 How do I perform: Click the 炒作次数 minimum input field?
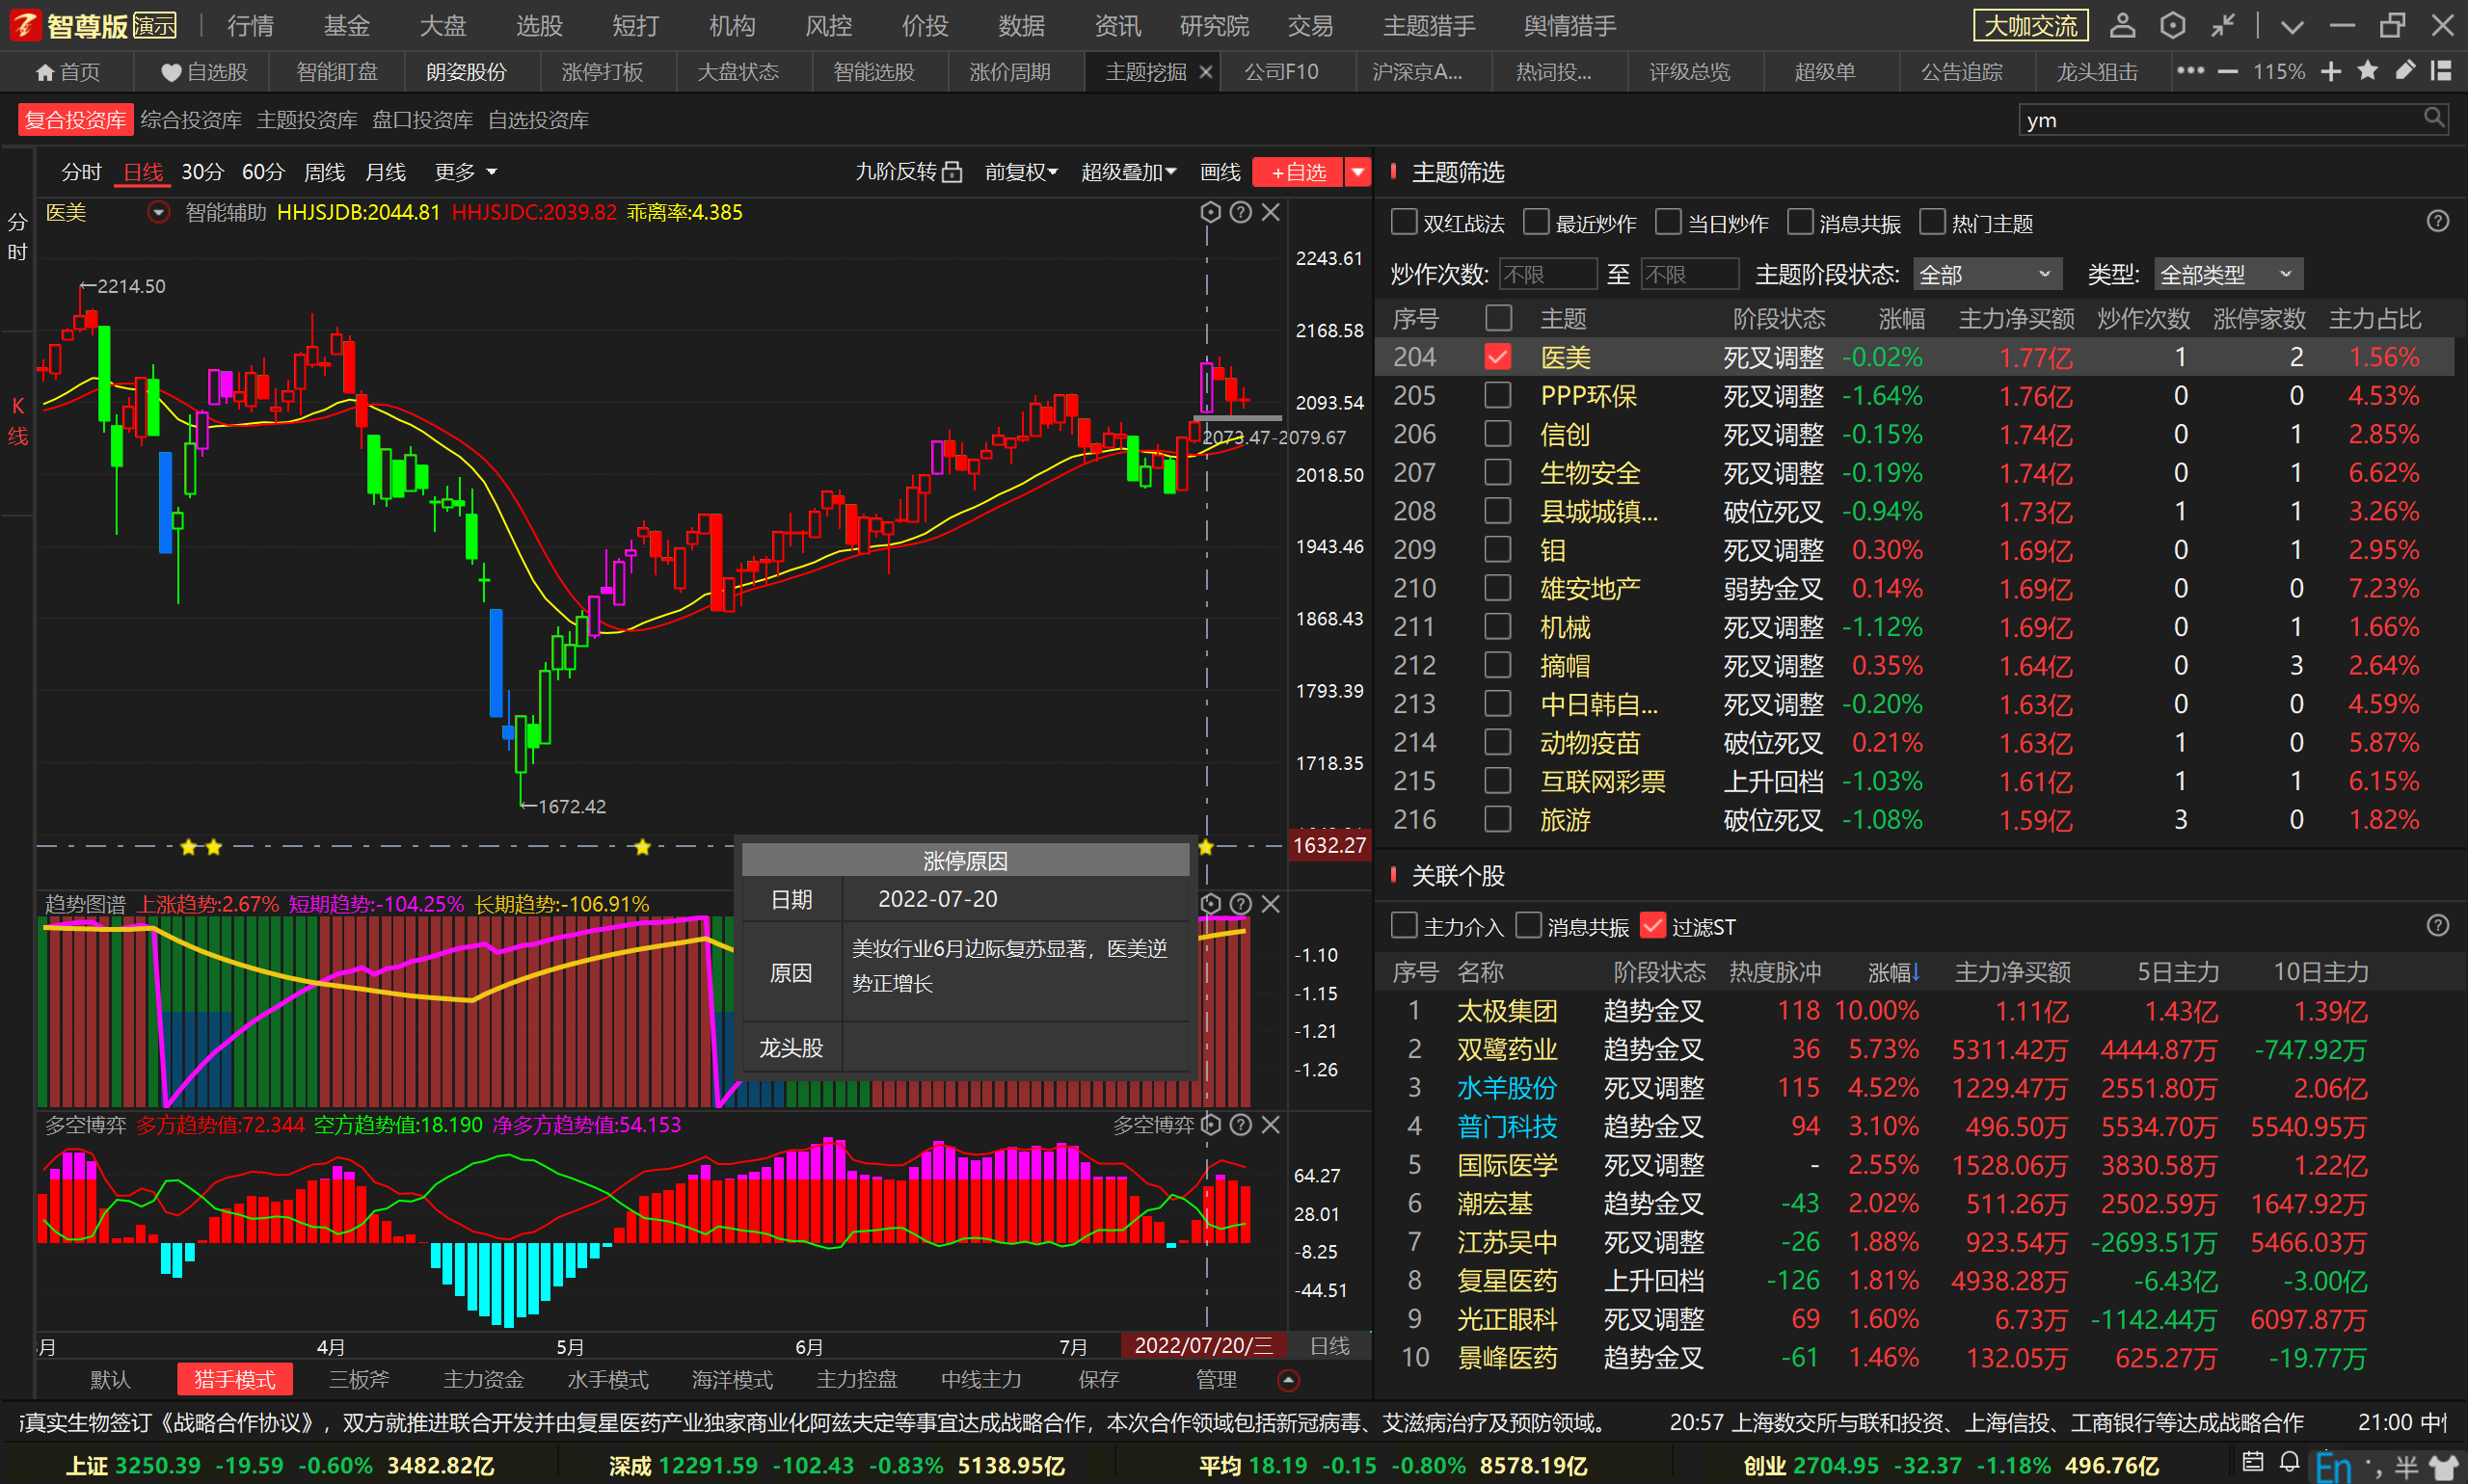[1547, 274]
